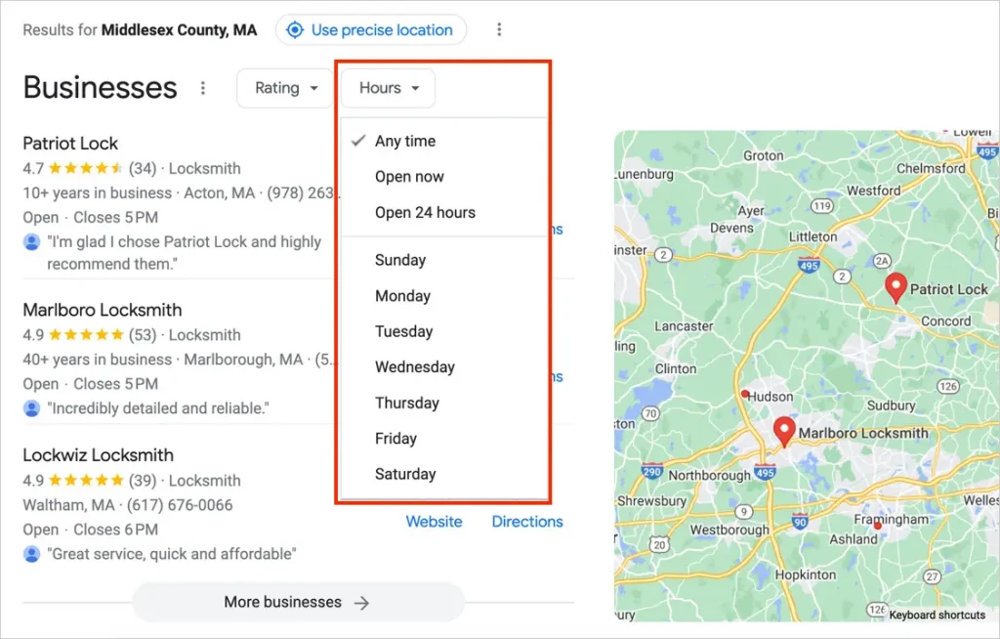The height and width of the screenshot is (639, 1000).
Task: Click the "Incredibly detailed and reliable." review
Action: [x=158, y=407]
